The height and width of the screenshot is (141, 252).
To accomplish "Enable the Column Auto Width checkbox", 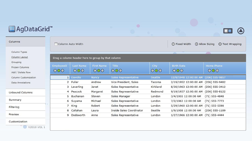I will pyautogui.click(x=56, y=44).
